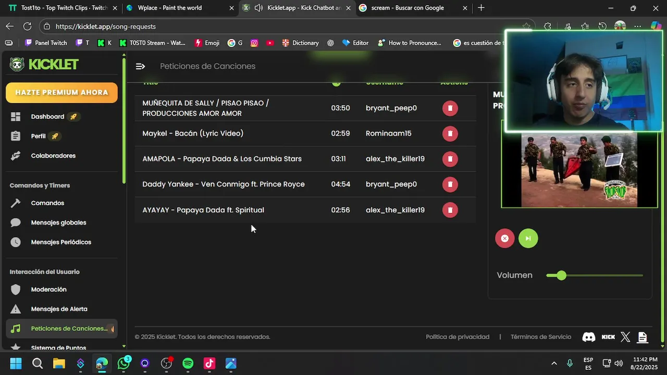
Task: Open the Emoji bookmark
Action: pos(207,43)
